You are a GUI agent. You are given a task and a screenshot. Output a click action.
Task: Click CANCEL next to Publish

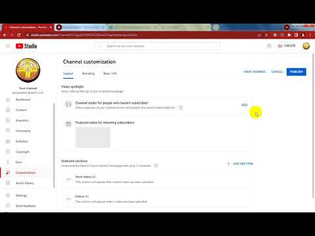pyautogui.click(x=277, y=71)
